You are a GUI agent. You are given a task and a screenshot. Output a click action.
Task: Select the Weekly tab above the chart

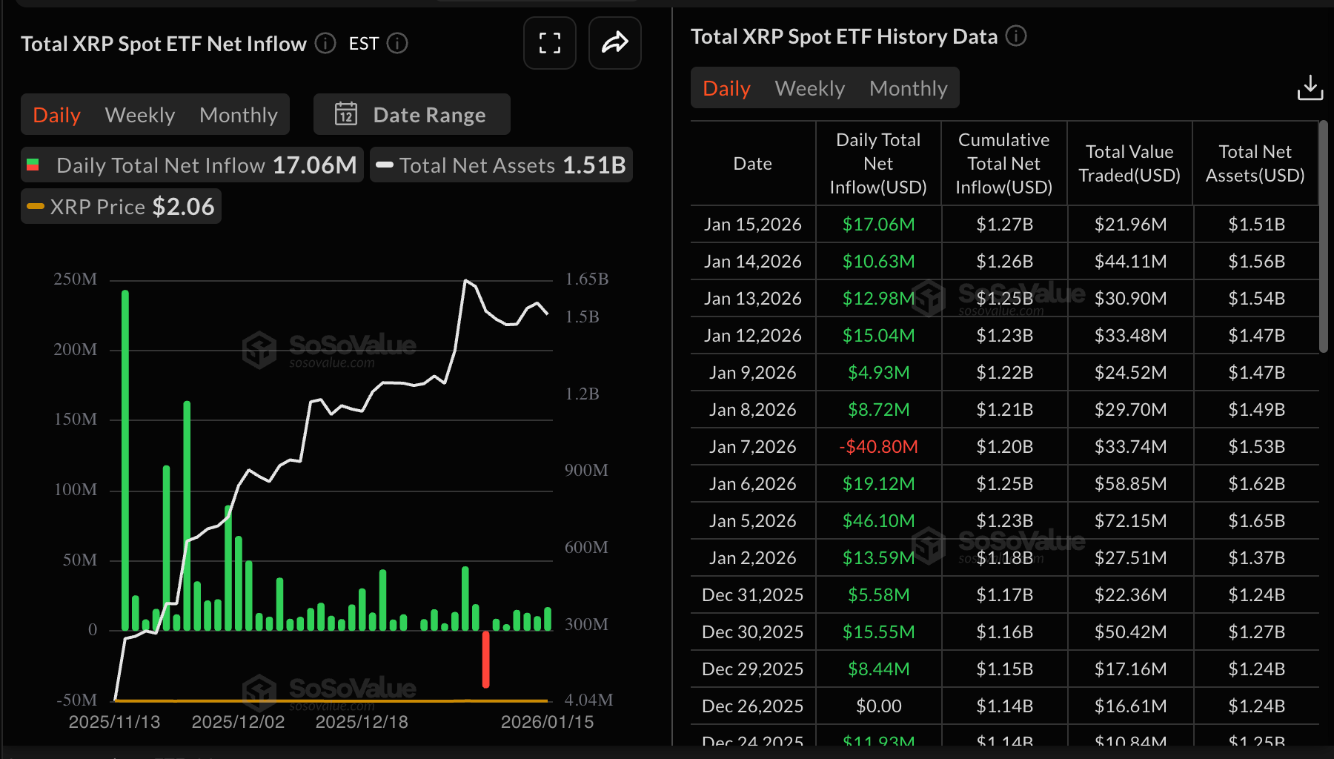[140, 114]
